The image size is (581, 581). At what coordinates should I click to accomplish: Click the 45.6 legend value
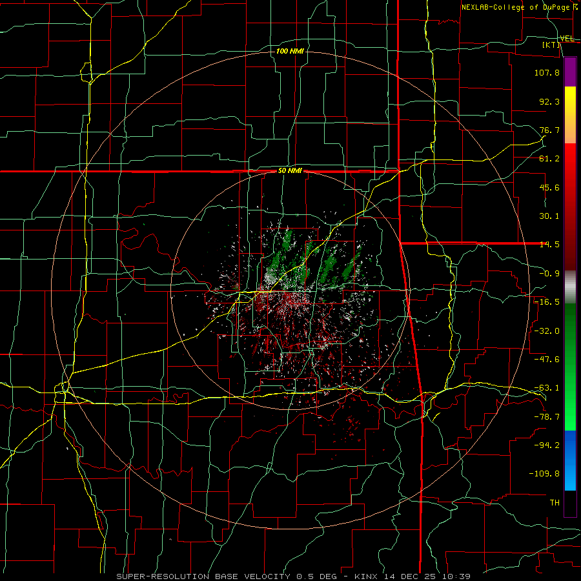coord(549,187)
